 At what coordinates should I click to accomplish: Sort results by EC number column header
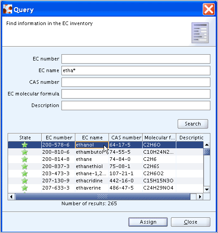pos(58,138)
